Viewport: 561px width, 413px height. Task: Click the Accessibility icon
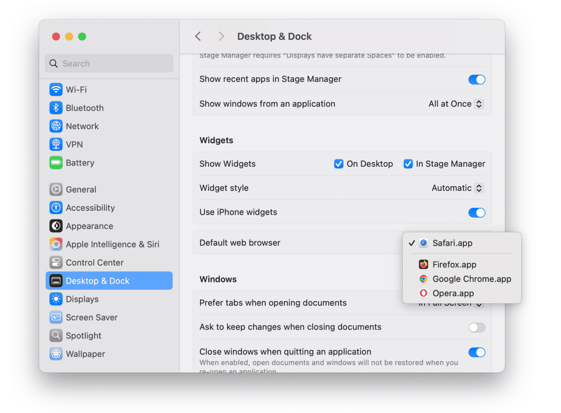(x=55, y=207)
